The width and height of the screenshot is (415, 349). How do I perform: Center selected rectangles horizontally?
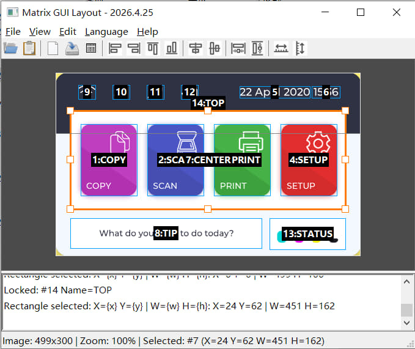pyautogui.click(x=196, y=48)
